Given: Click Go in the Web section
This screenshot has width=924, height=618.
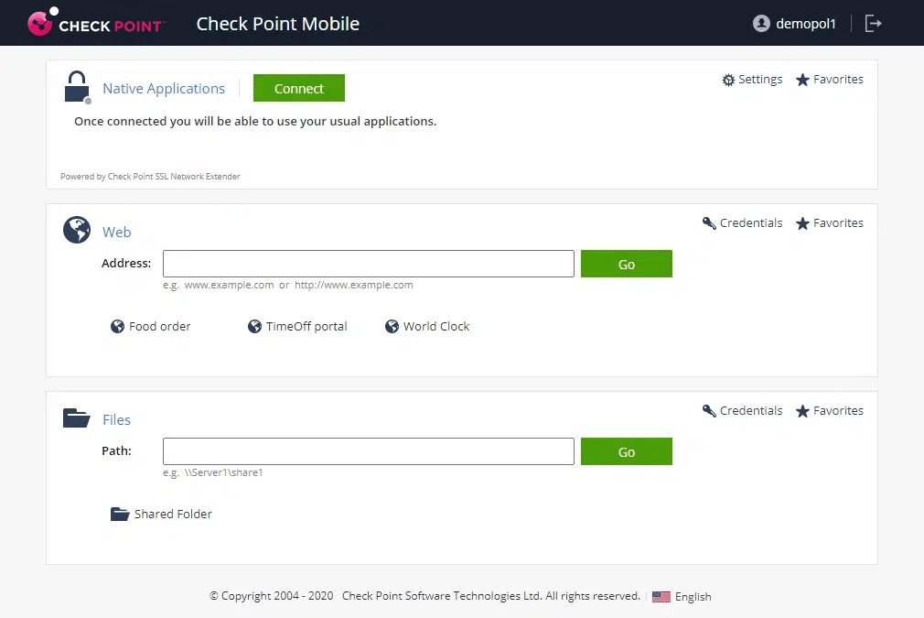Looking at the screenshot, I should click(626, 263).
